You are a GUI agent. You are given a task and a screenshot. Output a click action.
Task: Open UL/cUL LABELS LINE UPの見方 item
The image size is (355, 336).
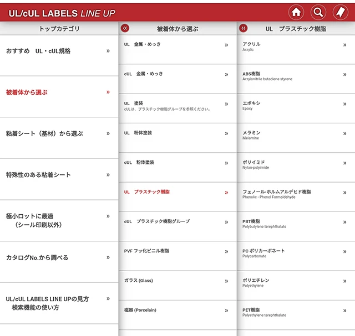59,303
